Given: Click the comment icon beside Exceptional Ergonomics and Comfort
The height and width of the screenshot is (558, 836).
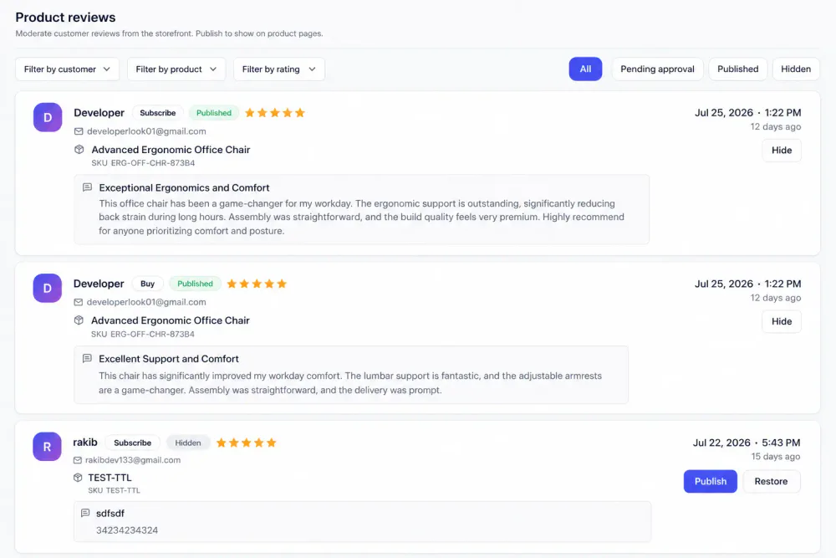Looking at the screenshot, I should (88, 187).
